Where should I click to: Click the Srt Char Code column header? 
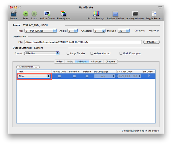click(x=129, y=71)
